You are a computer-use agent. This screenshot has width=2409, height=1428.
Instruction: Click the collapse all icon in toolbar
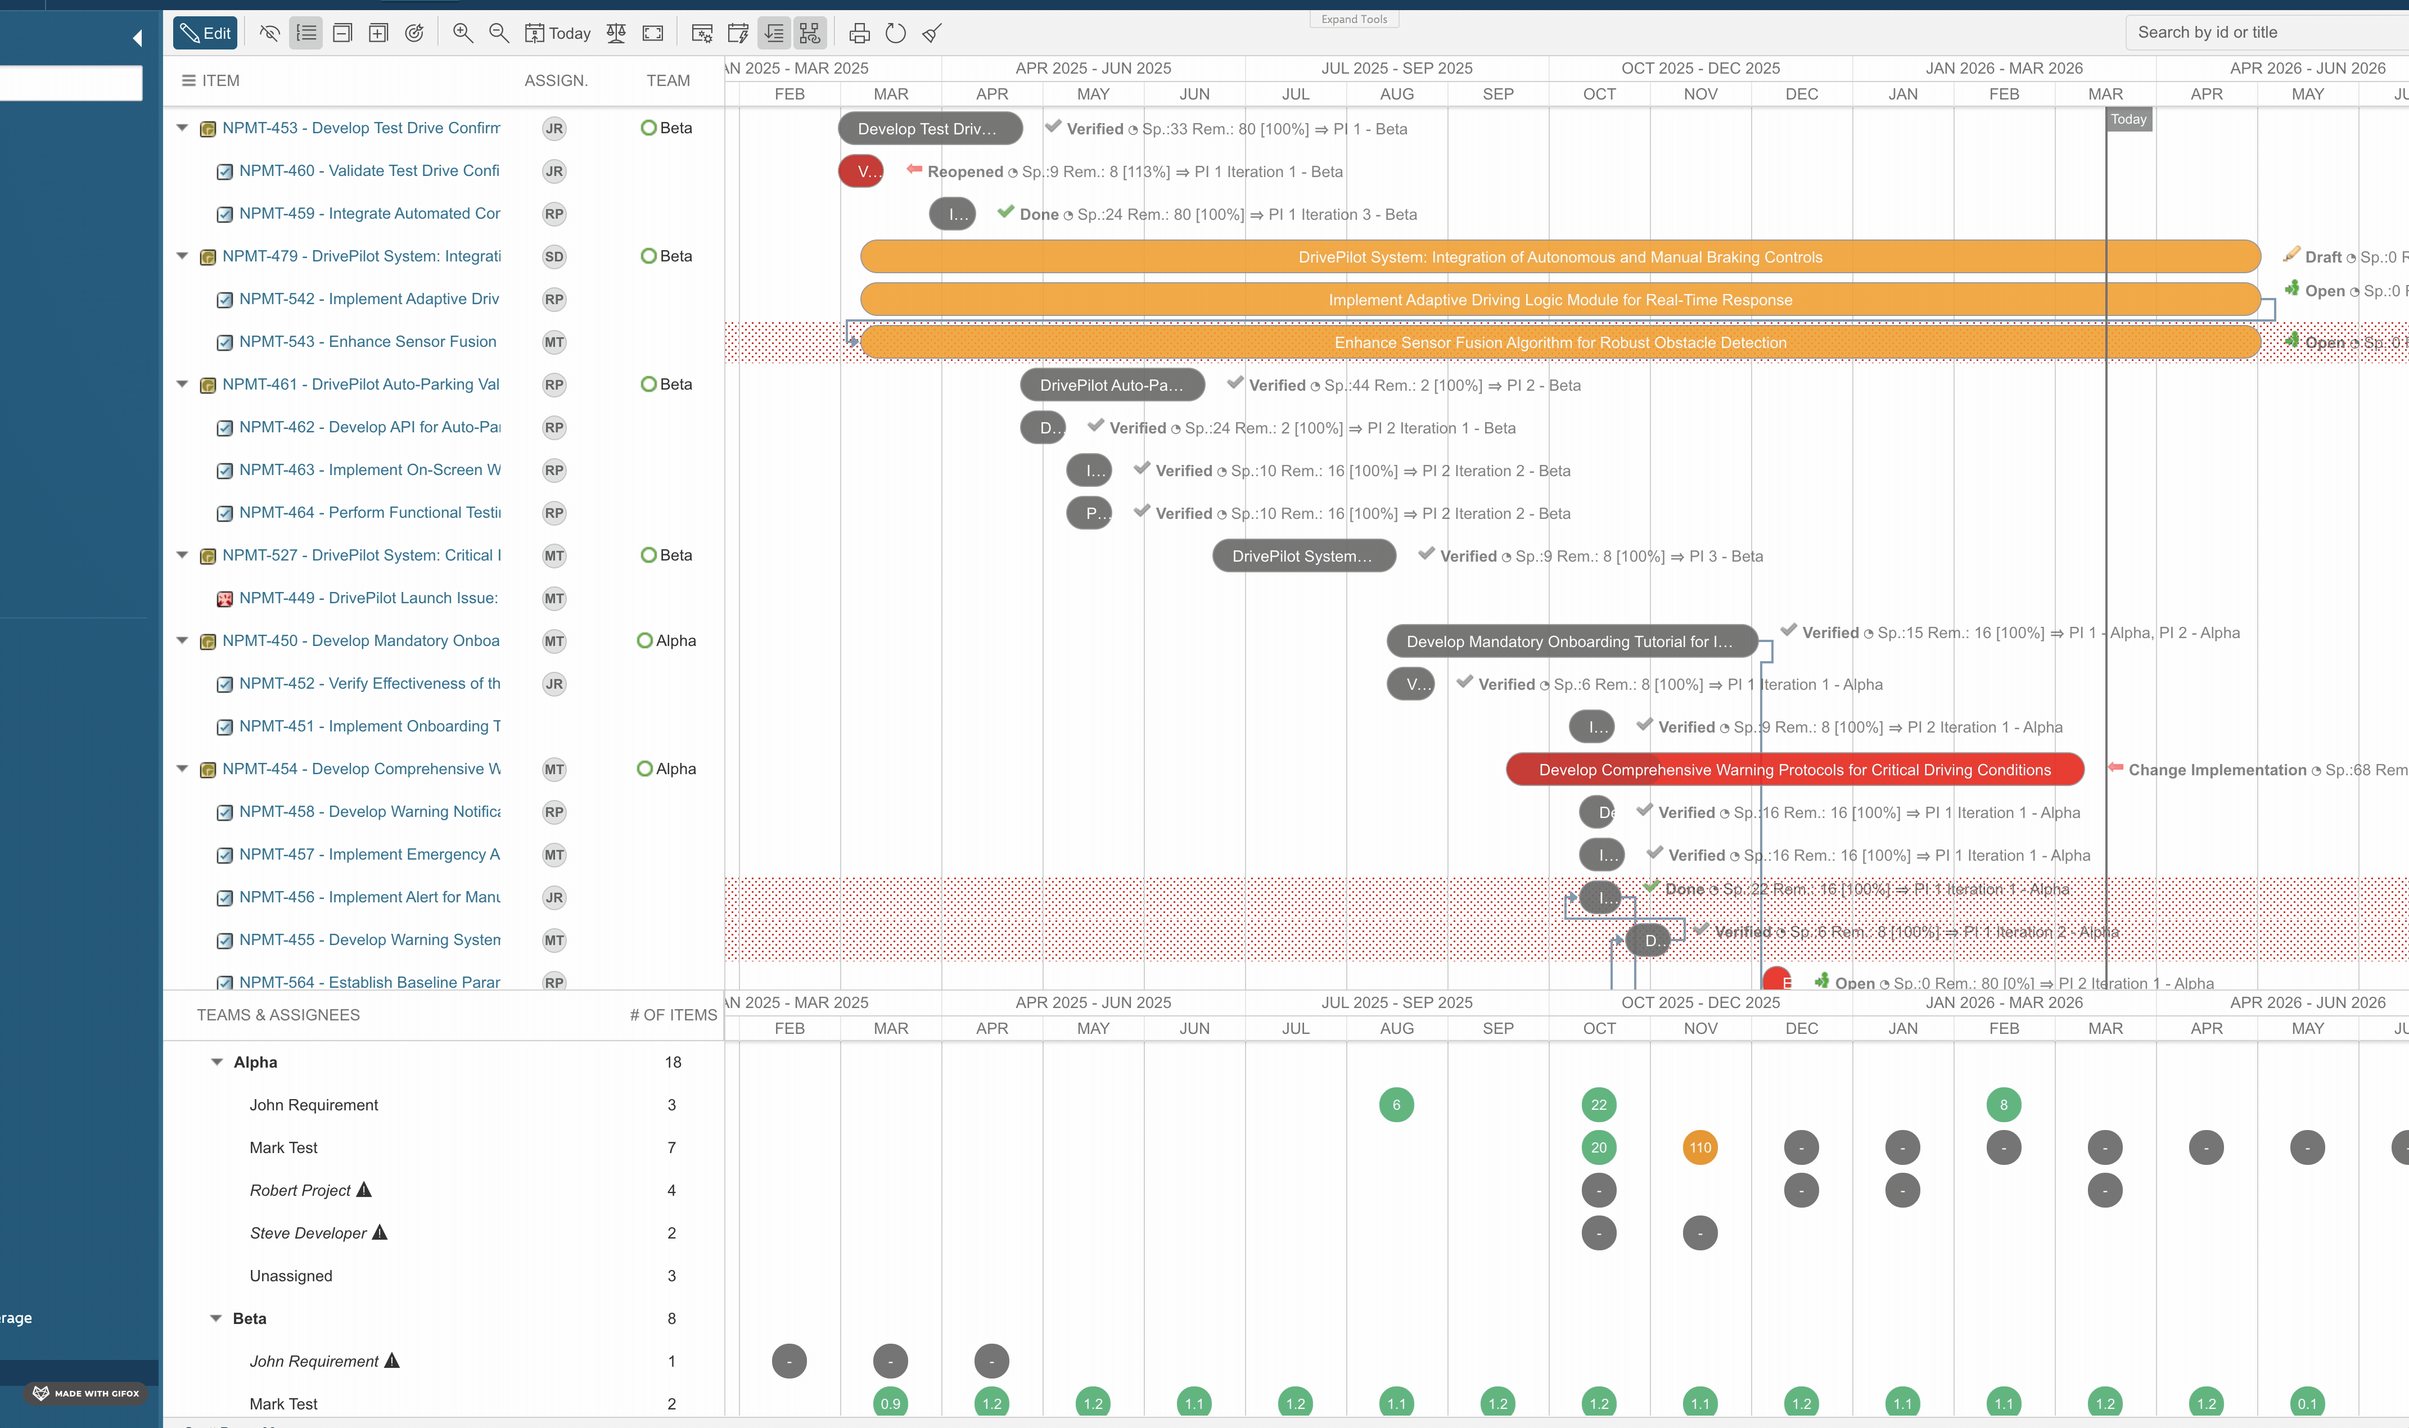point(342,34)
